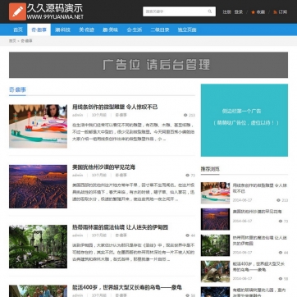Click the large rainforest thumbnail in main list
297x297 pixels.
click(38, 247)
